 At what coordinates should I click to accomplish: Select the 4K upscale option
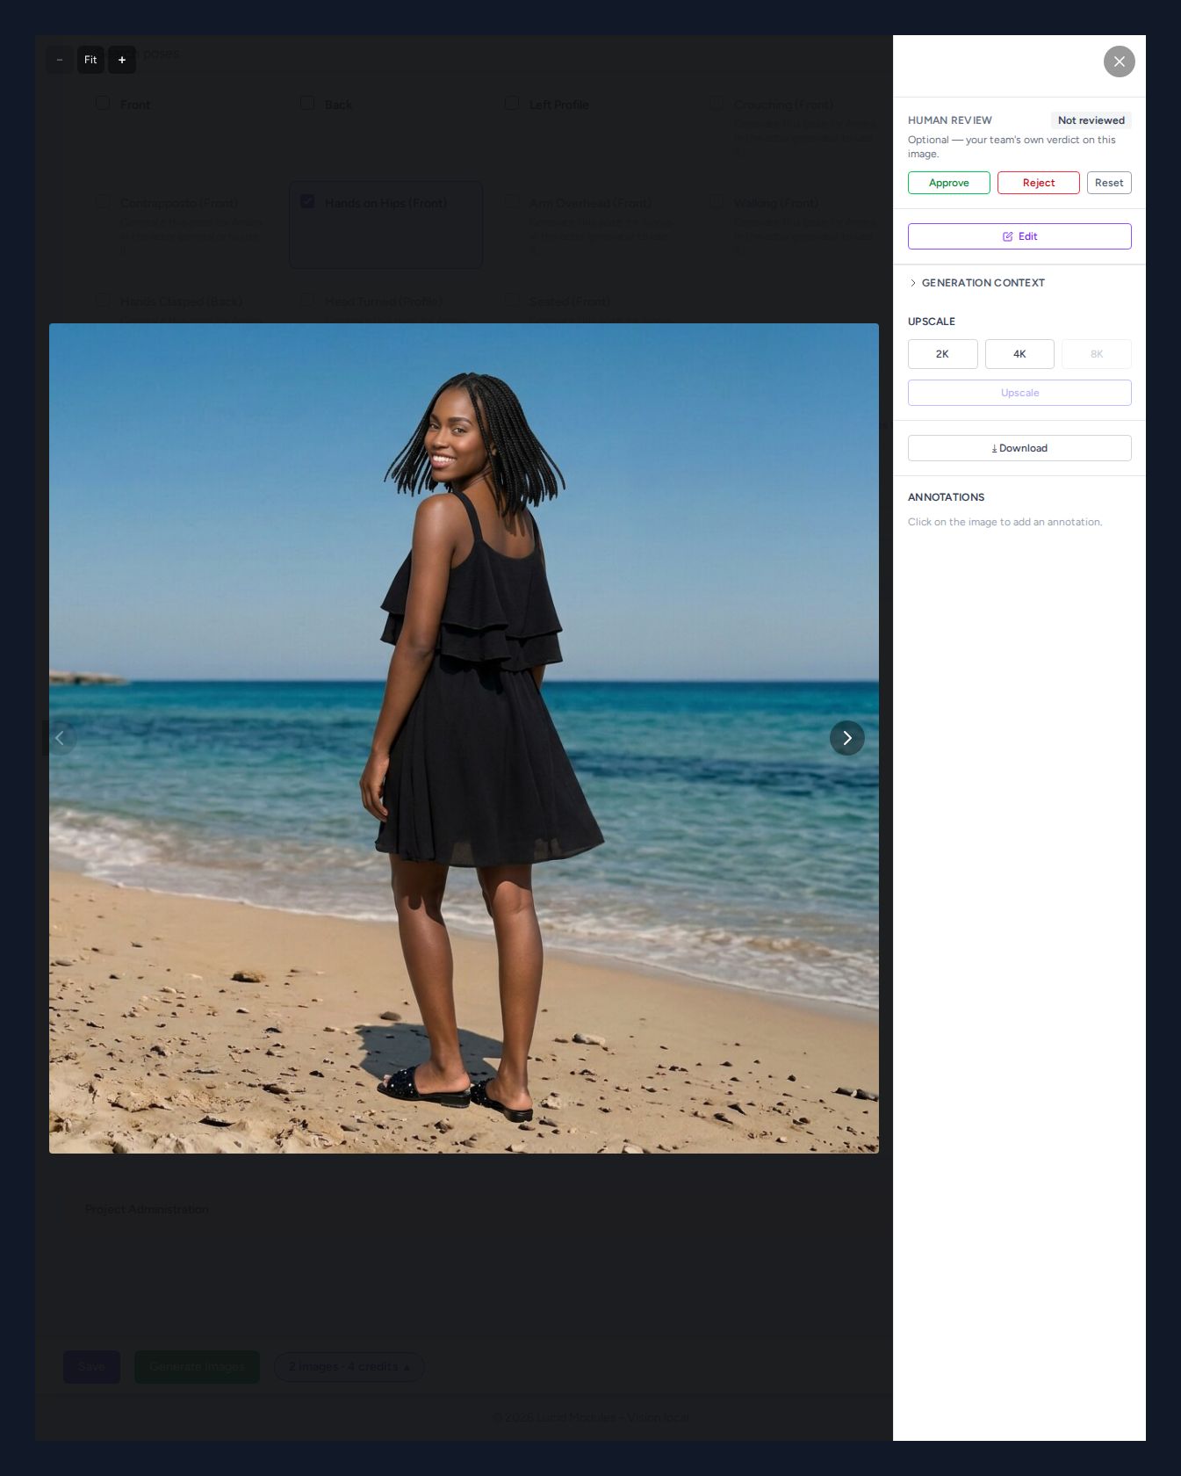(1019, 354)
